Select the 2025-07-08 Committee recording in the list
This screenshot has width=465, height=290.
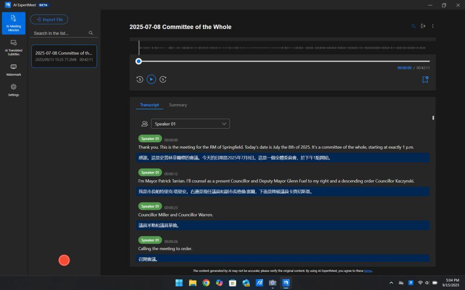coord(64,56)
